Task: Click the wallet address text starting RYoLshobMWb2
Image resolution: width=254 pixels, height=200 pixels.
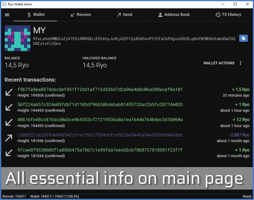Action: (134, 41)
